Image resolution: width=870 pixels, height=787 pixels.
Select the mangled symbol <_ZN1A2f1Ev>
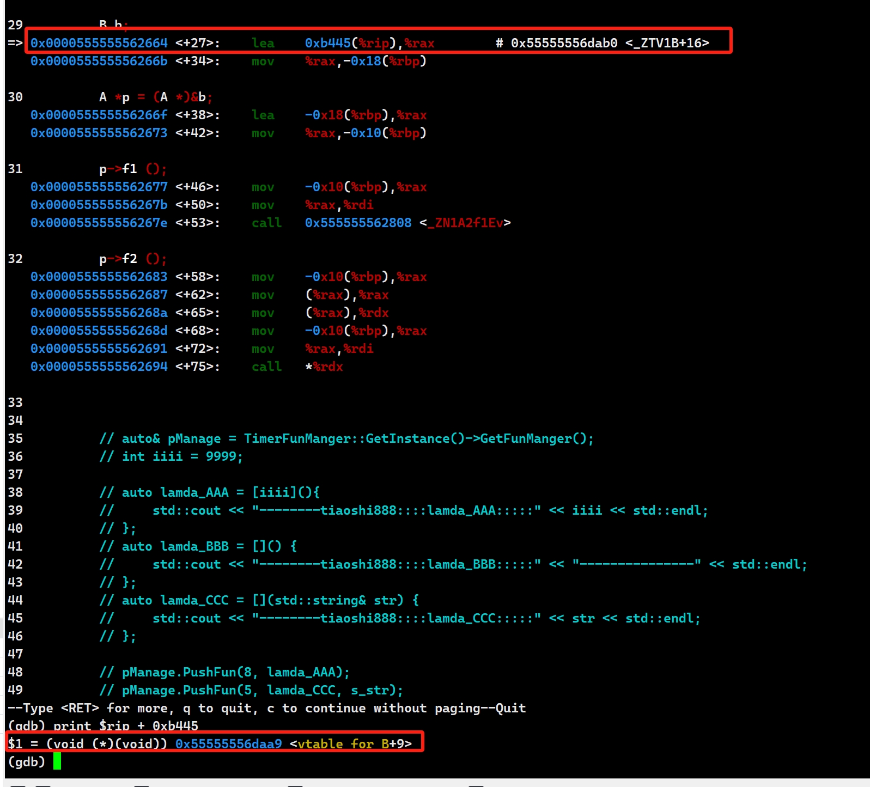[465, 223]
